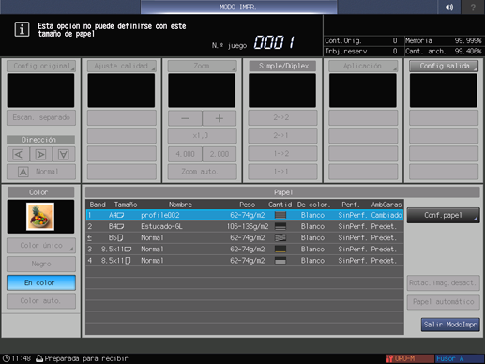Select downward direction icon

tap(64, 154)
